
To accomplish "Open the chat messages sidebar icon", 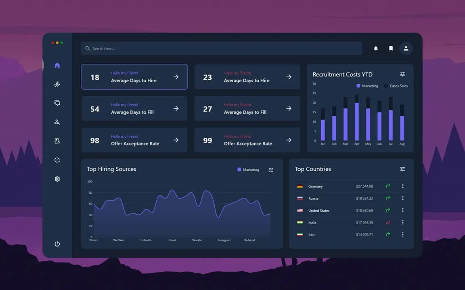I will click(57, 103).
